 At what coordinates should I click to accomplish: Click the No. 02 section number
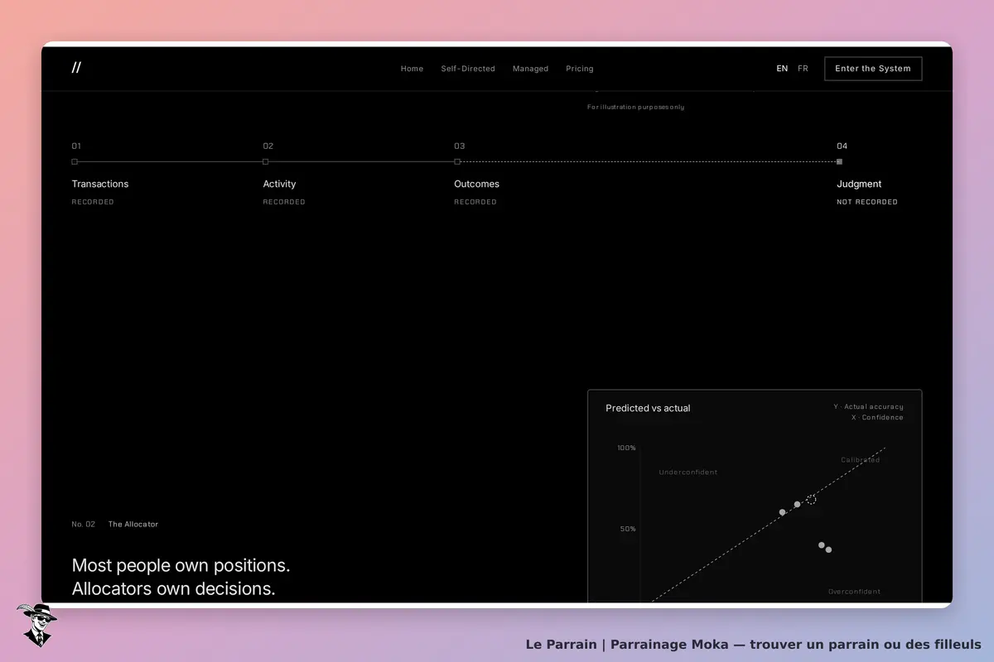coord(83,524)
